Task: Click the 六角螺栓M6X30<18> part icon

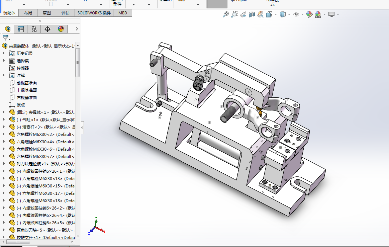Action: click(12, 200)
